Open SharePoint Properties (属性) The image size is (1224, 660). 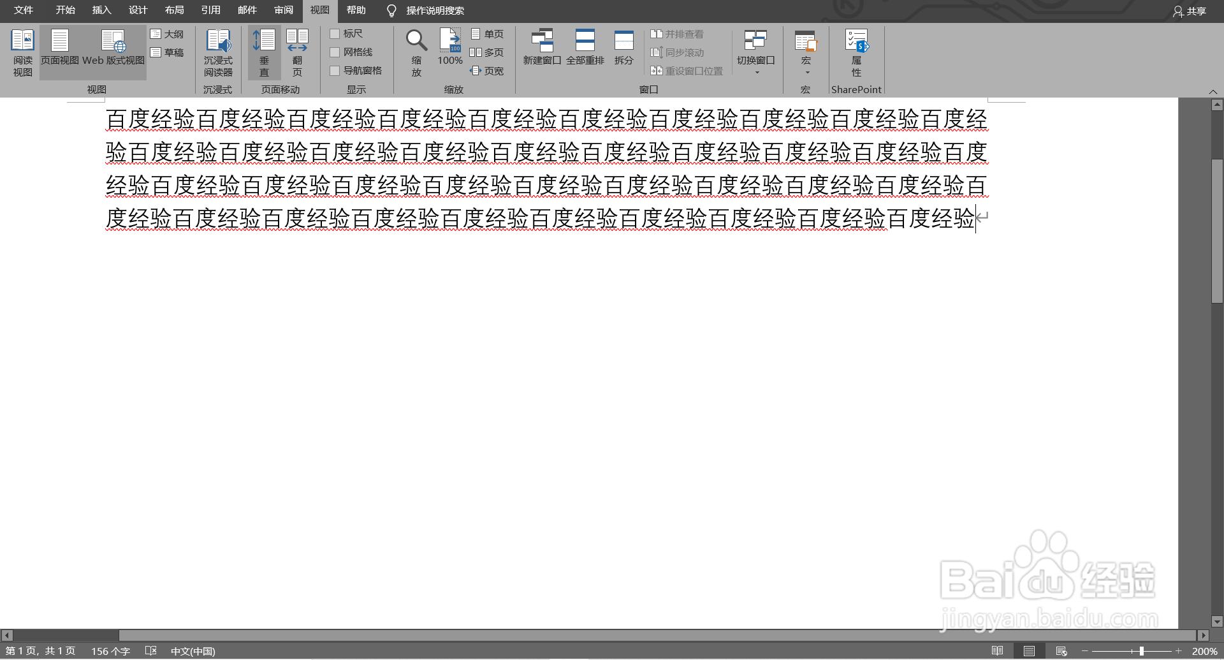(857, 53)
